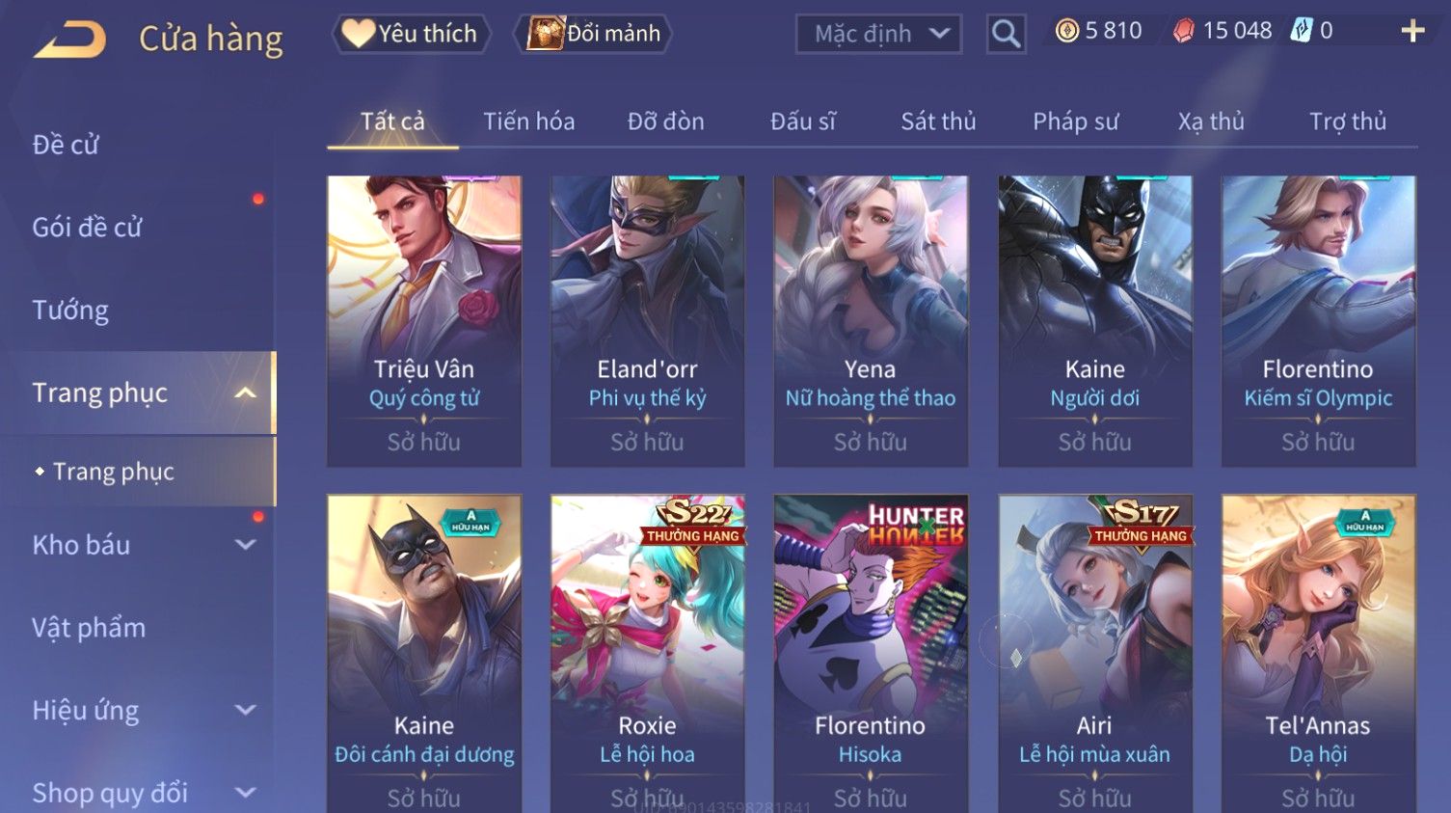
Task: Tap the gold coin balance icon
Action: point(1066,31)
